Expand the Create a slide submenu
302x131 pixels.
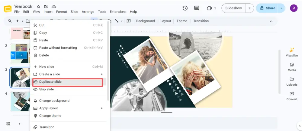68,74
